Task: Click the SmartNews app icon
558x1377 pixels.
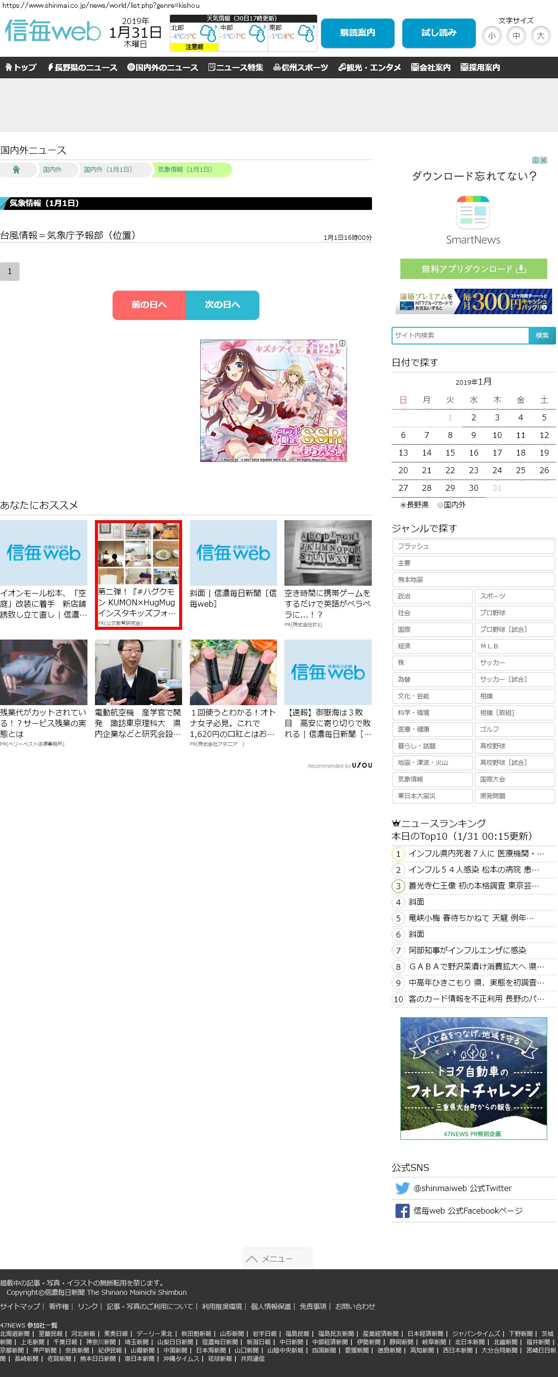Action: pos(473,212)
